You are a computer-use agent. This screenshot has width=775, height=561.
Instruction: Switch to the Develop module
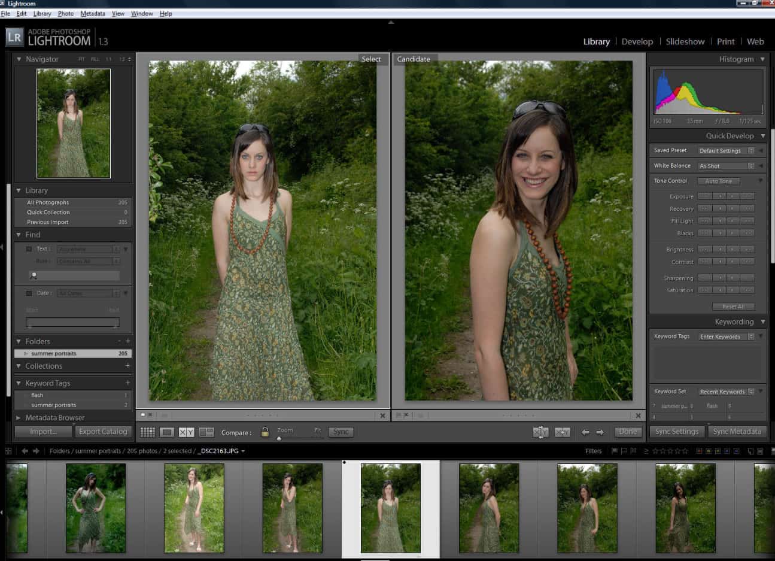(637, 41)
